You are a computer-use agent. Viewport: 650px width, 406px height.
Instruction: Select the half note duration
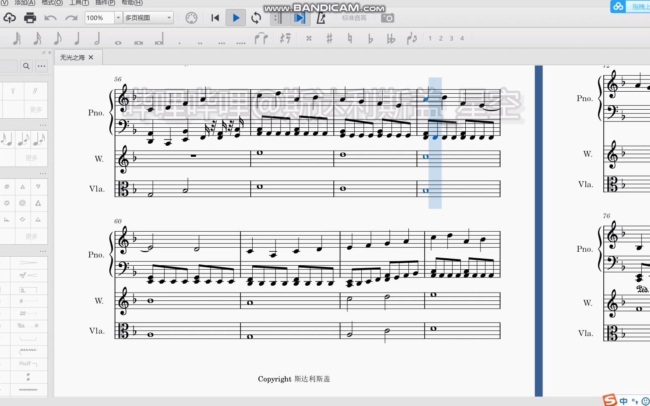97,38
